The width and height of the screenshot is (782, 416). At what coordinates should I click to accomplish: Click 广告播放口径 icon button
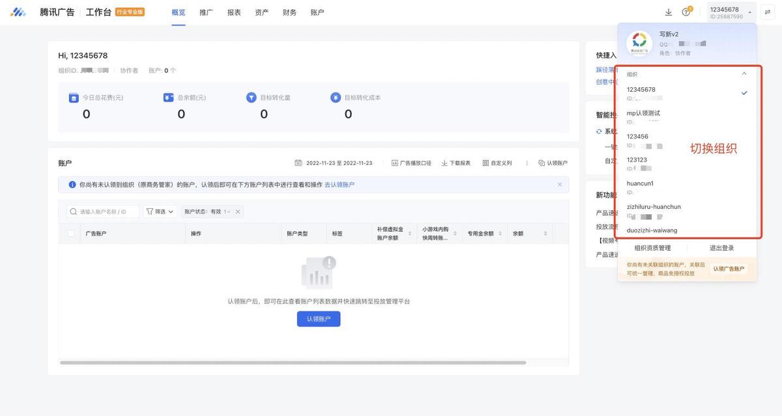pyautogui.click(x=395, y=163)
